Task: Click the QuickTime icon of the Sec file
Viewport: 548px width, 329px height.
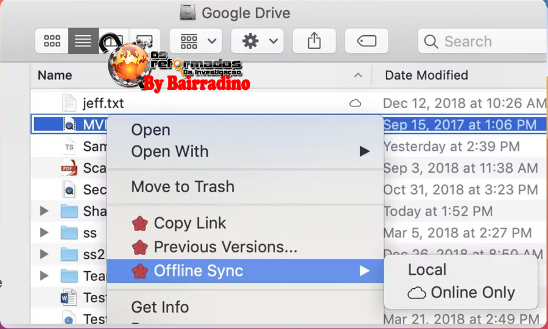Action: point(69,190)
